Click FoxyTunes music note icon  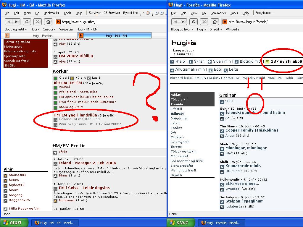[x=148, y=13]
